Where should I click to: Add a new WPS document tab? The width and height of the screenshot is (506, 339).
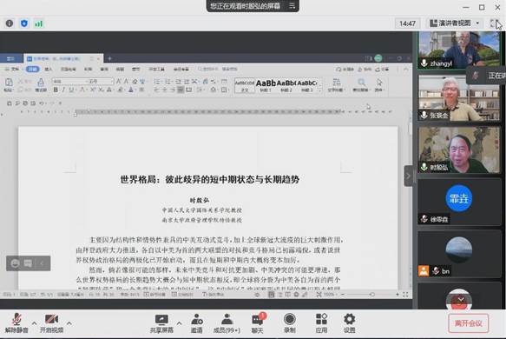[109, 58]
